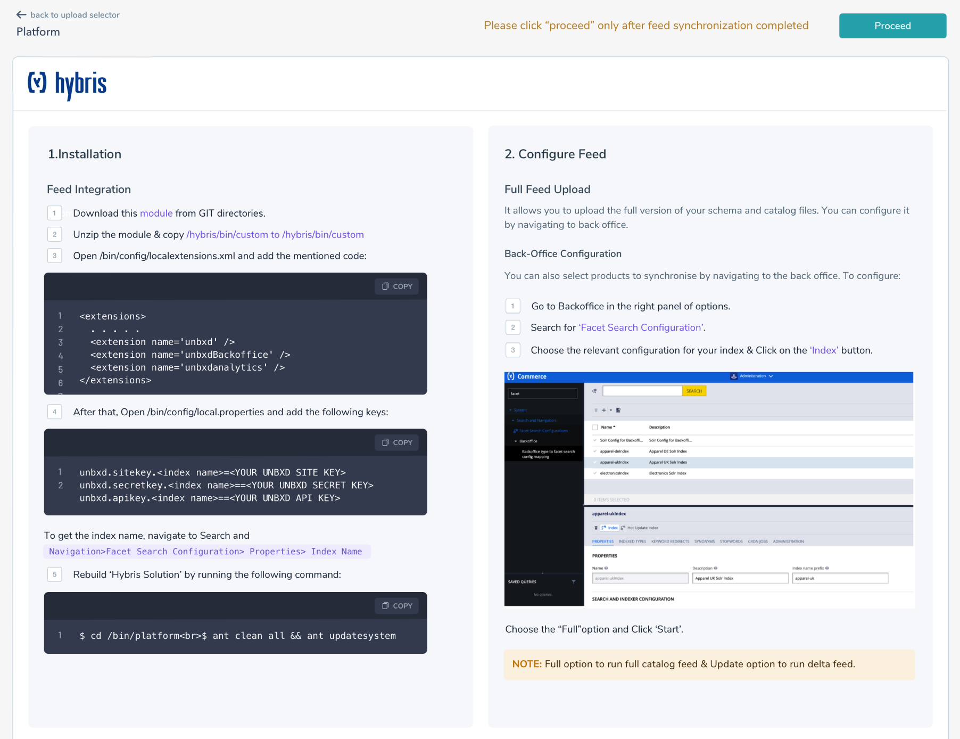The image size is (960, 739).
Task: Click the 'Full Feed Upload' subheading
Action: point(548,190)
